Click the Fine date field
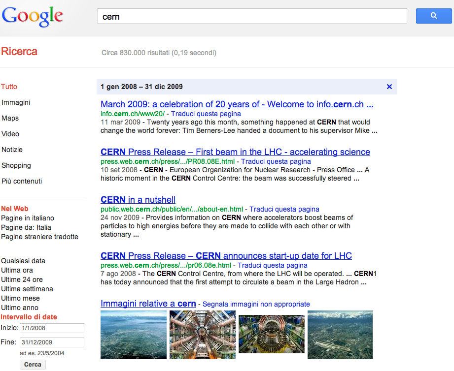Viewport: 454px width, 371px height. pos(52,342)
